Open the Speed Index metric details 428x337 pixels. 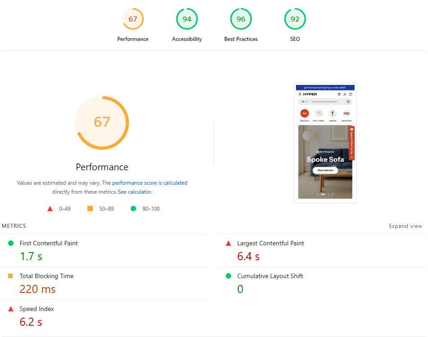point(37,309)
